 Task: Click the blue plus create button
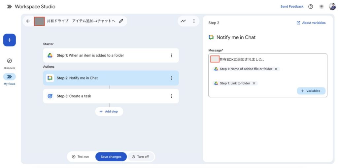click(10, 40)
